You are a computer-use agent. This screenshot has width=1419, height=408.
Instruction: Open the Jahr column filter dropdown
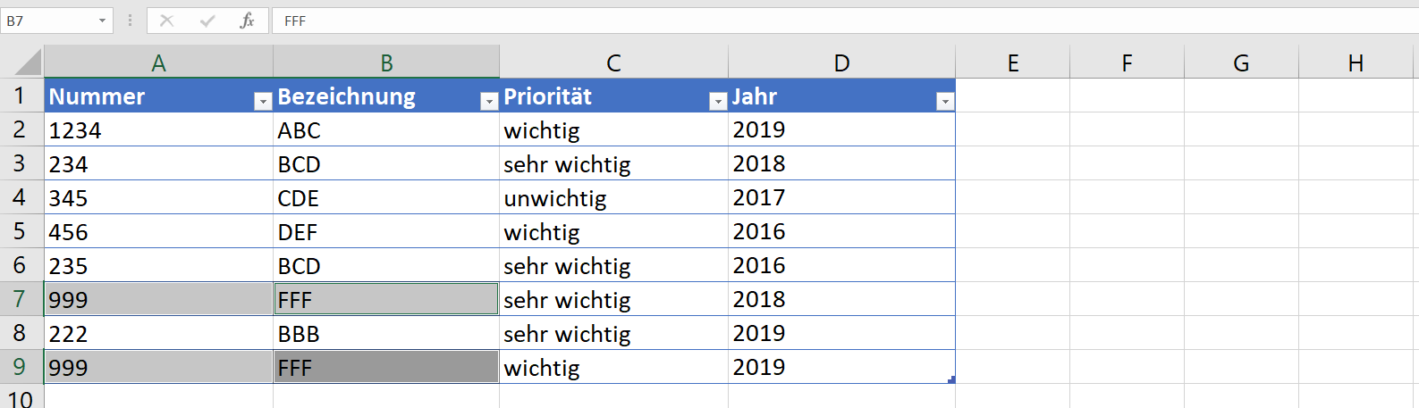[945, 102]
